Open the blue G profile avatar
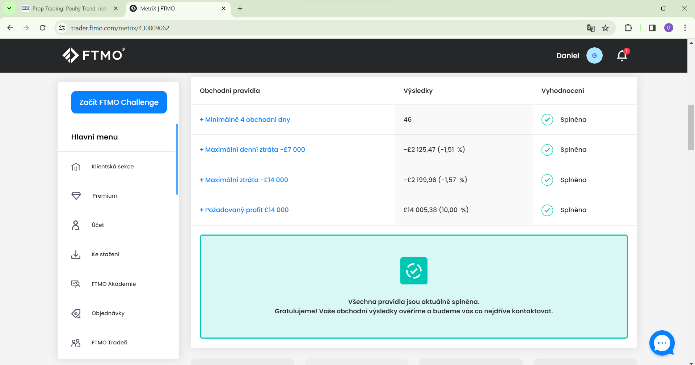 pyautogui.click(x=594, y=56)
